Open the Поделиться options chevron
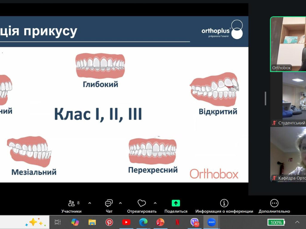Screen dimensions: 306x229 (155, 203)
